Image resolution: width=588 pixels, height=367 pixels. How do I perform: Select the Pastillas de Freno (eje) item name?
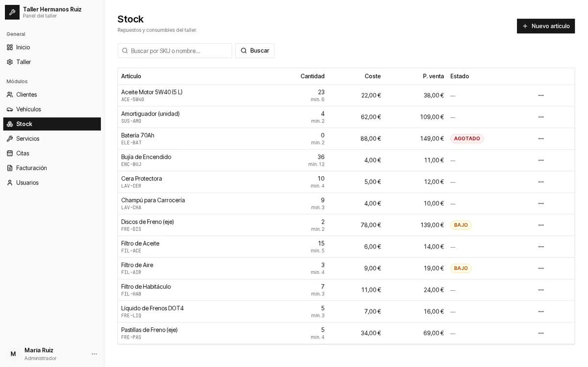coord(149,330)
